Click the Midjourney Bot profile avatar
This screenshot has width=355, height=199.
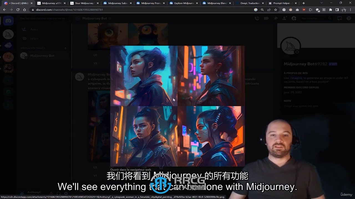click(291, 46)
